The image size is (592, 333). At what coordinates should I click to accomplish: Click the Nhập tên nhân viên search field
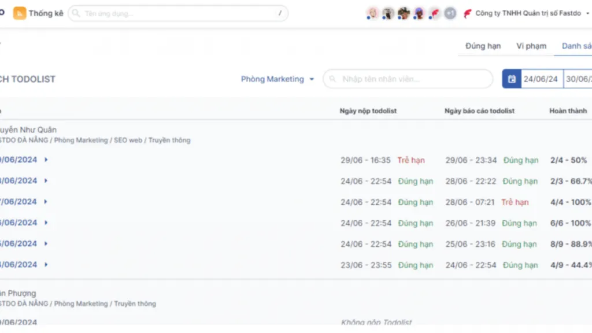pyautogui.click(x=408, y=79)
